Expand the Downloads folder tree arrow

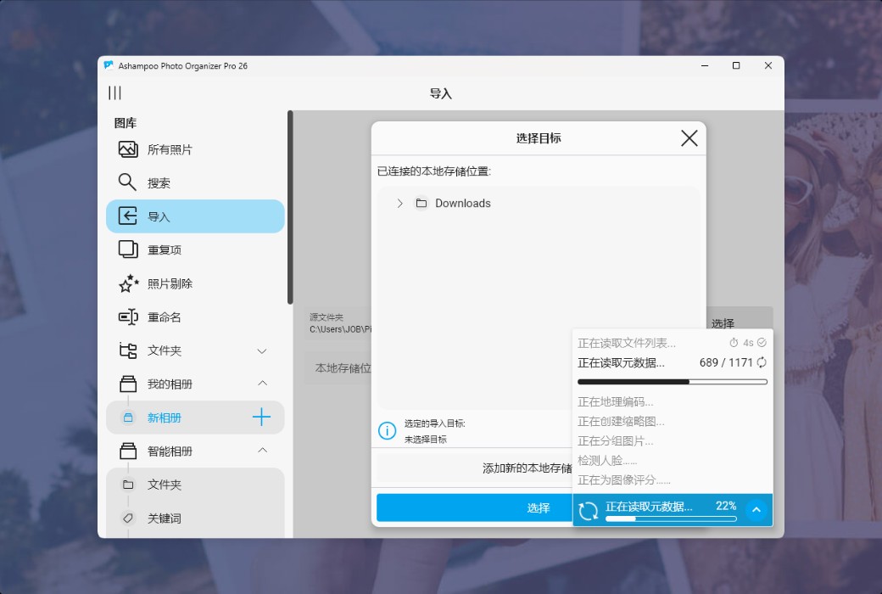tap(399, 203)
